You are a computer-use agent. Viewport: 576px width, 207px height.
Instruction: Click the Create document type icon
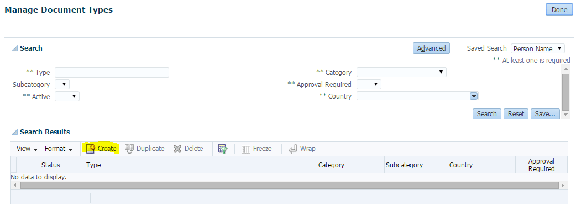pyautogui.click(x=90, y=149)
